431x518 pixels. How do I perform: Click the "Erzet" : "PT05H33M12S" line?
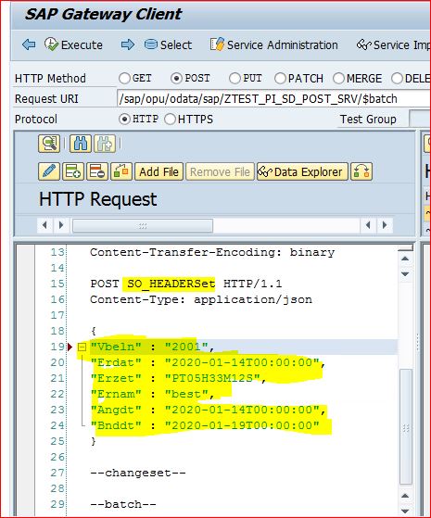pyautogui.click(x=178, y=379)
